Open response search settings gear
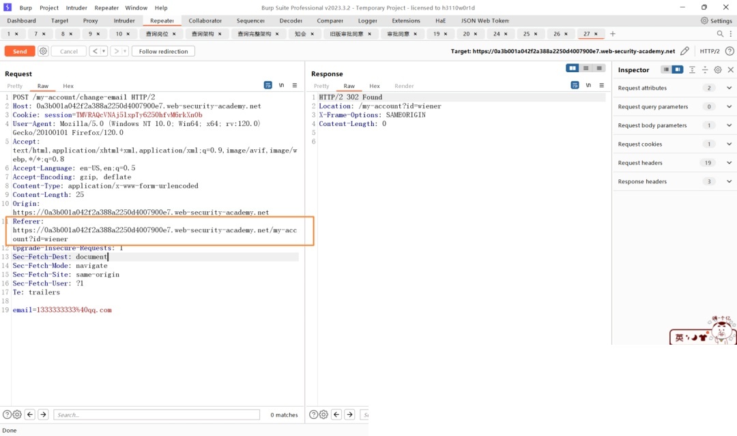This screenshot has height=436, width=737. tap(323, 414)
